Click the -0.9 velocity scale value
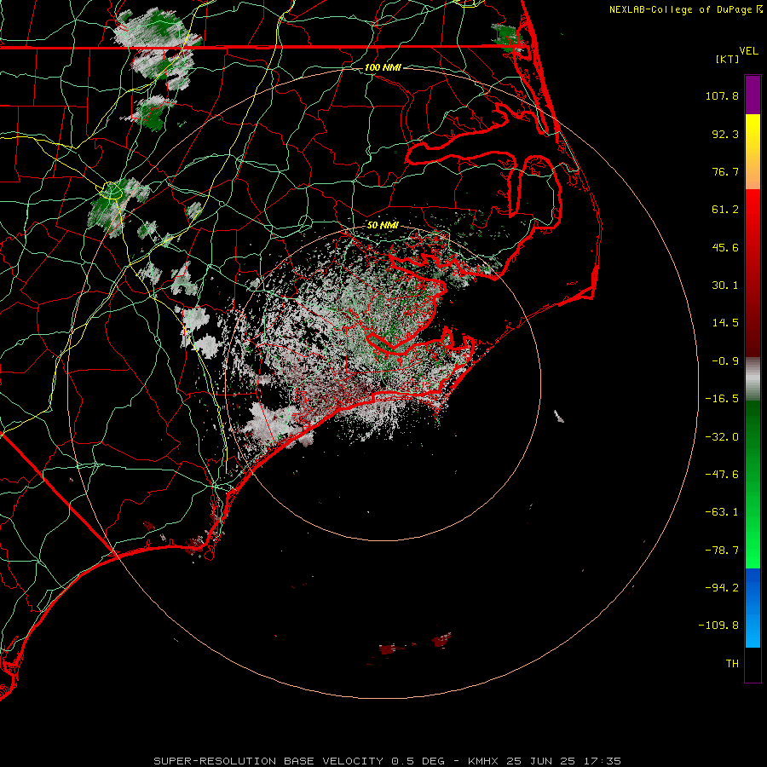The image size is (767, 767). (x=725, y=361)
